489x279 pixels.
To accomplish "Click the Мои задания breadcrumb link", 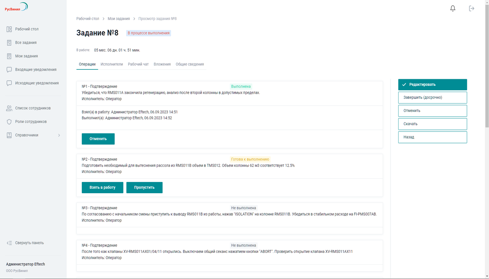I will tap(118, 18).
